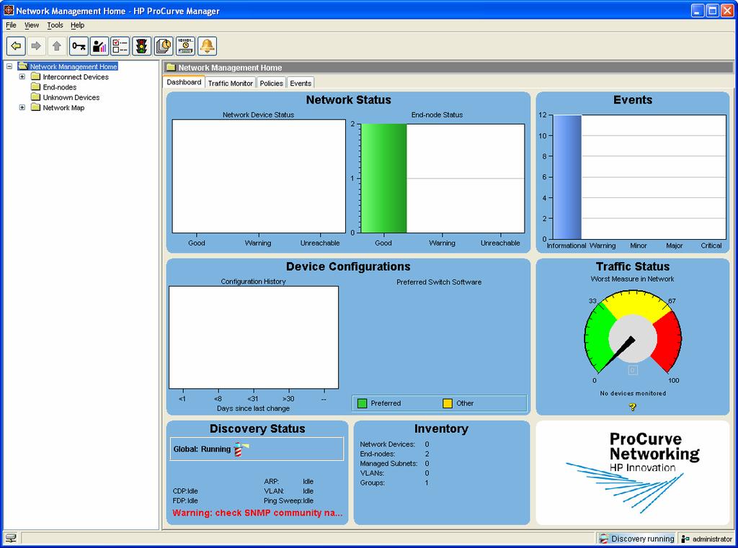Click the blue Informational bar in Events chart

[x=567, y=177]
